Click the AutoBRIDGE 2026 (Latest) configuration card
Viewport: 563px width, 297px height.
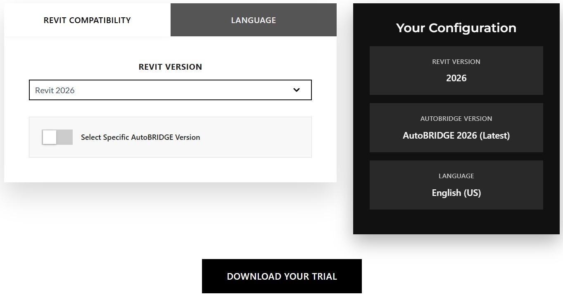pos(456,127)
